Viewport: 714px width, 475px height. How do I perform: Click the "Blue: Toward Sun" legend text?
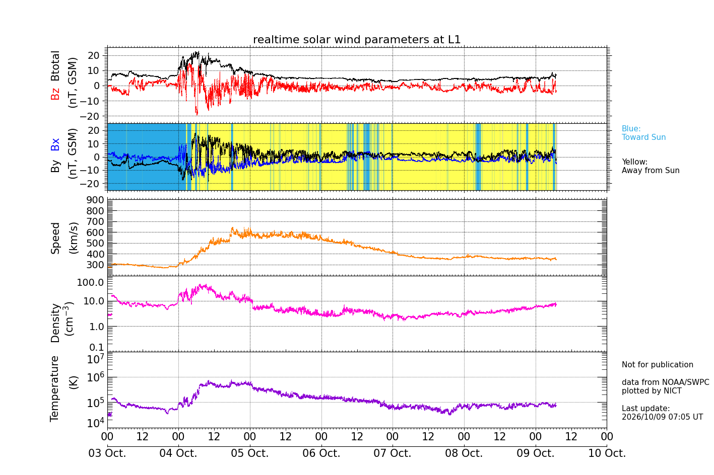coord(643,133)
